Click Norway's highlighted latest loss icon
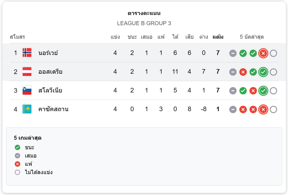 [263, 53]
